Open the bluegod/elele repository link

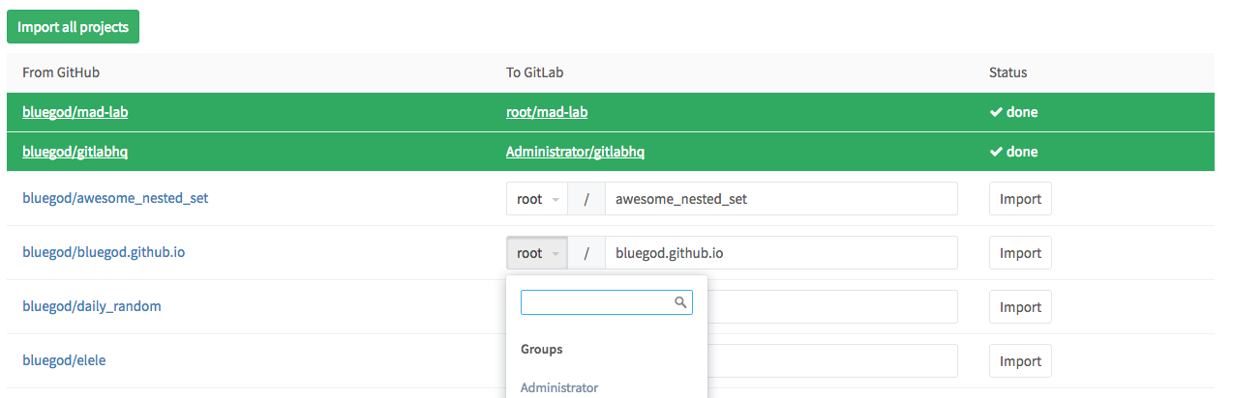click(x=64, y=360)
